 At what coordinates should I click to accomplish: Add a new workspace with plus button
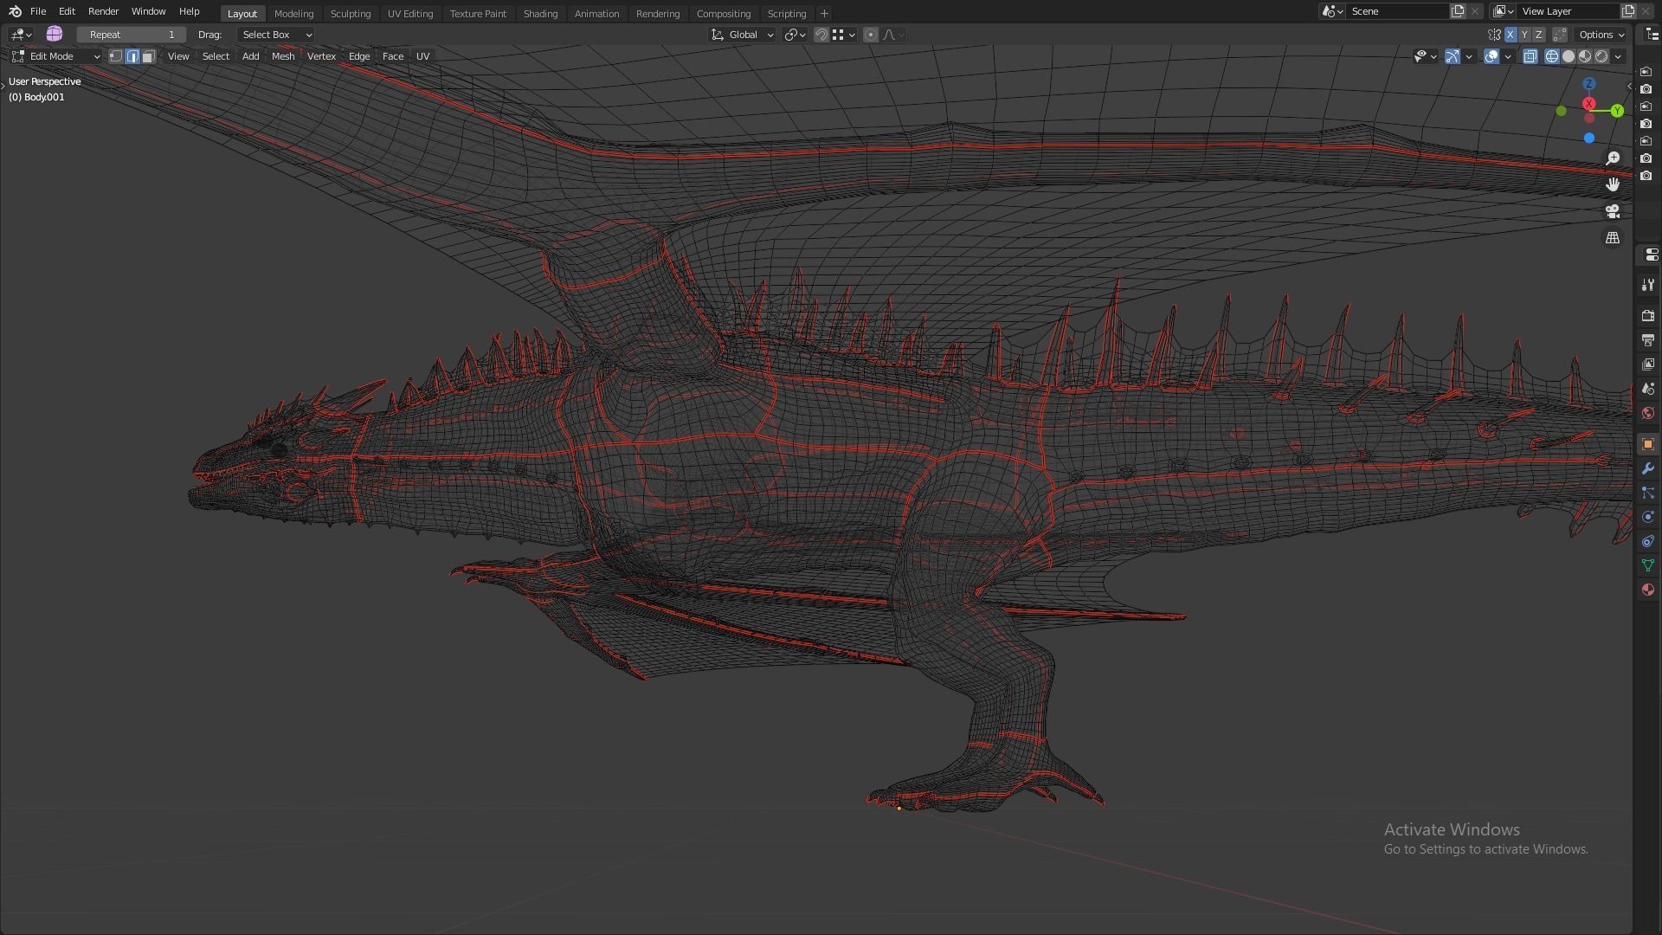(824, 14)
